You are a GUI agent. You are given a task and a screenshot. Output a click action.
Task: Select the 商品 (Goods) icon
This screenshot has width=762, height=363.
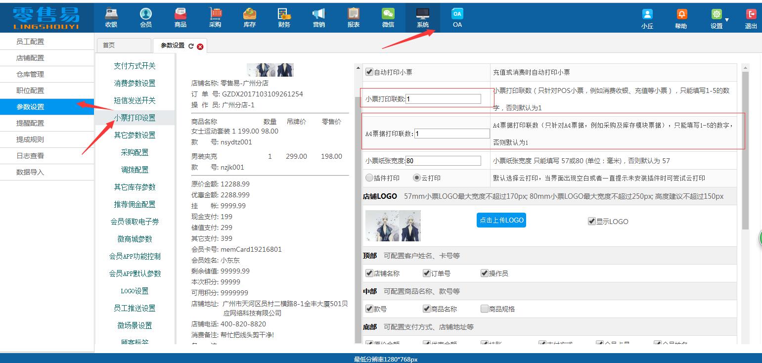[x=180, y=16]
